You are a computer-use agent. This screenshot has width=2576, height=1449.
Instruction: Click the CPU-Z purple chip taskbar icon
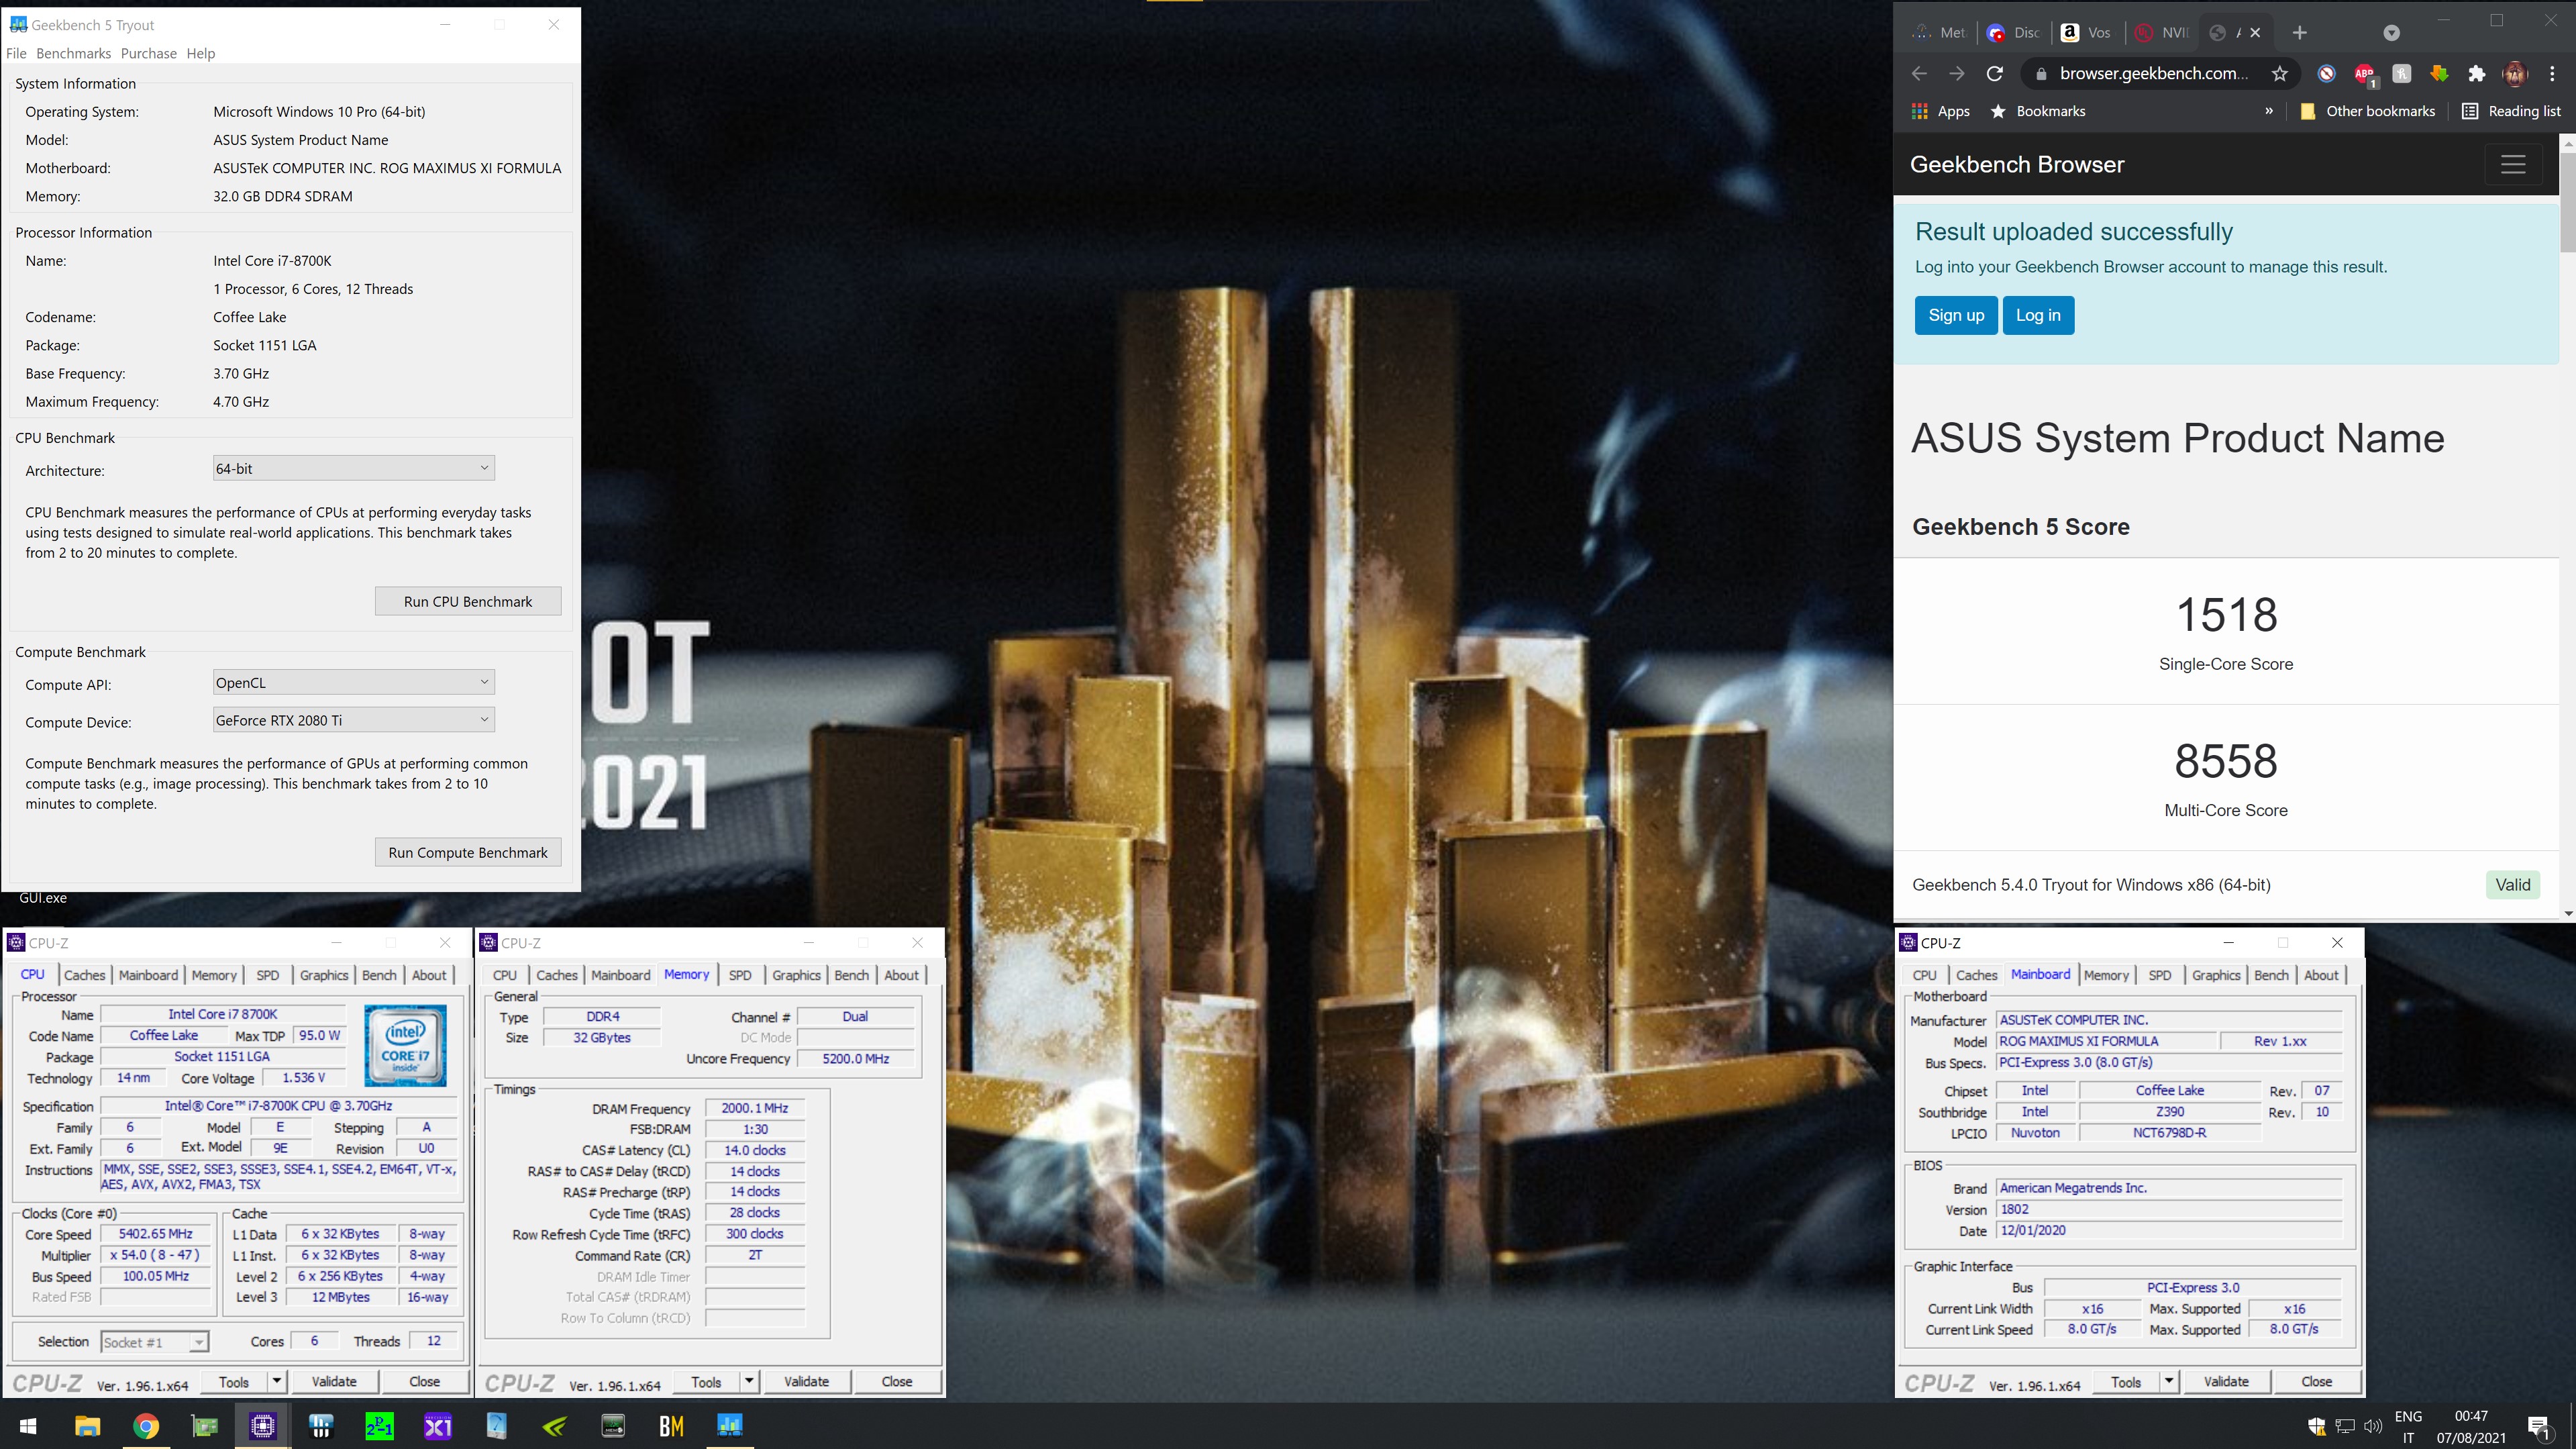pyautogui.click(x=263, y=1426)
